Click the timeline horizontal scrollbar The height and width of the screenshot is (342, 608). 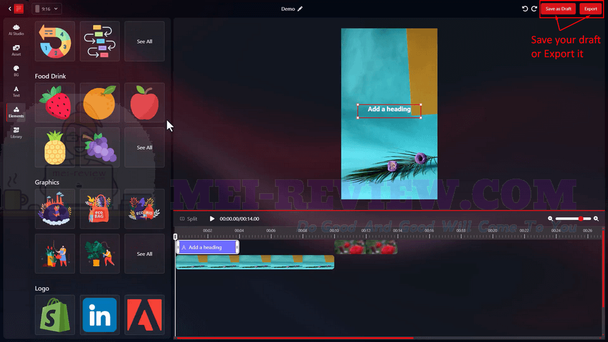tap(294, 338)
